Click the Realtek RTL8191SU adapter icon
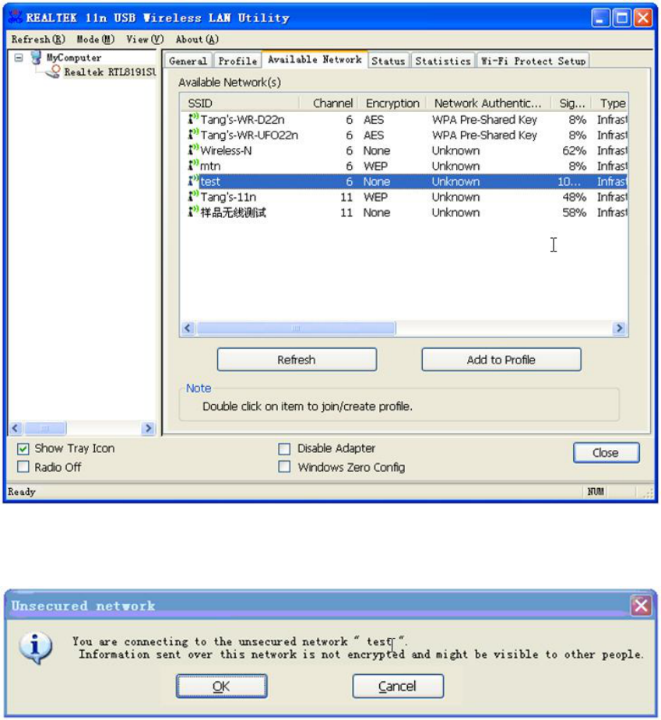Screen dimensions: 661x720 (54, 72)
